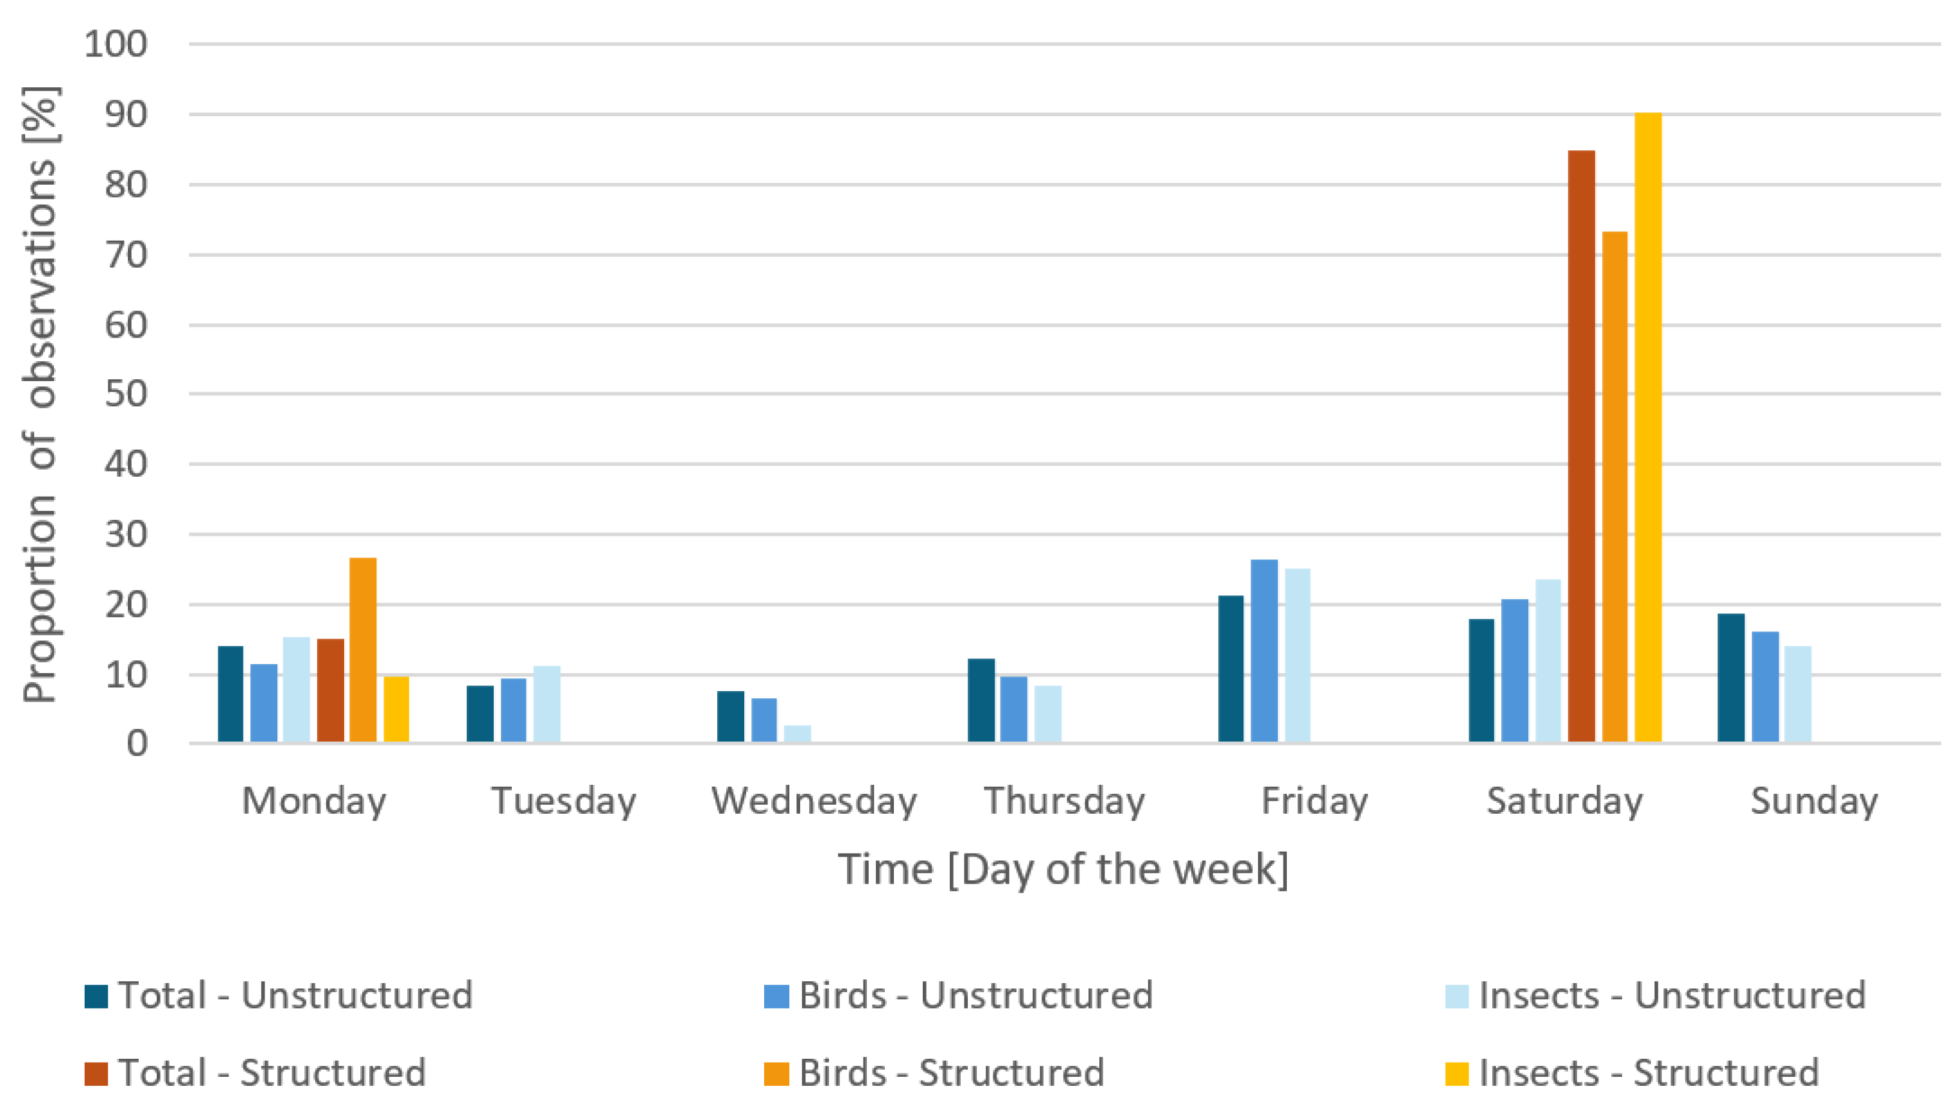
Task: Click the 100 y-axis tick label
Action: 116,45
